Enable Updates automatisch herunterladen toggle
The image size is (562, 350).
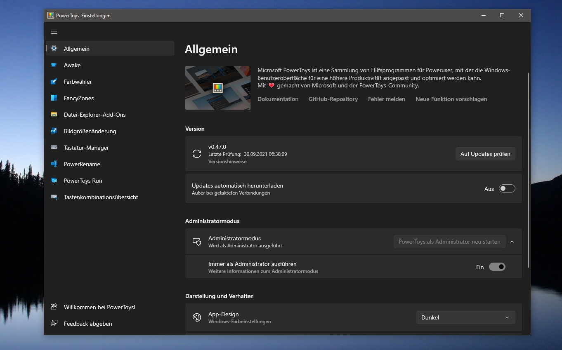tap(507, 188)
